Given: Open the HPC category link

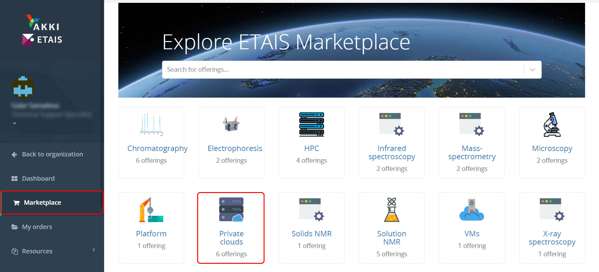Looking at the screenshot, I should 312,148.
